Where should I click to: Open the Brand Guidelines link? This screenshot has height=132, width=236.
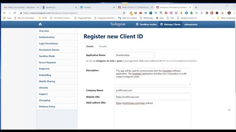[x=189, y=61]
